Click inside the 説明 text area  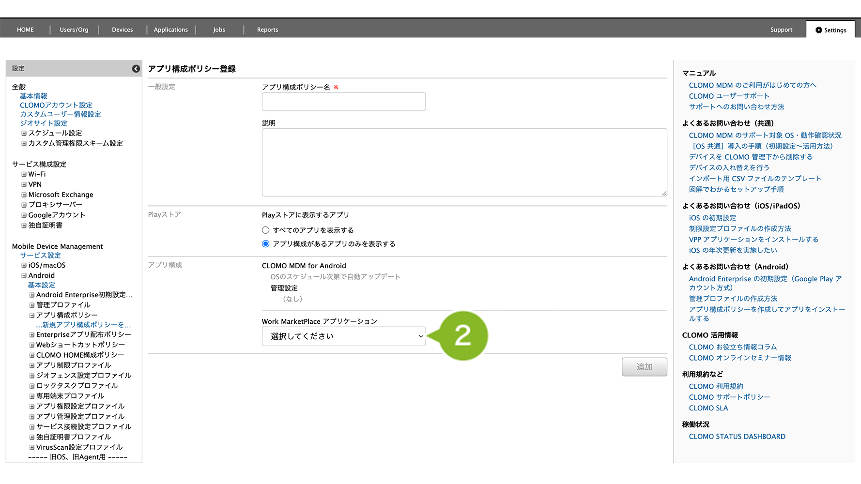464,162
